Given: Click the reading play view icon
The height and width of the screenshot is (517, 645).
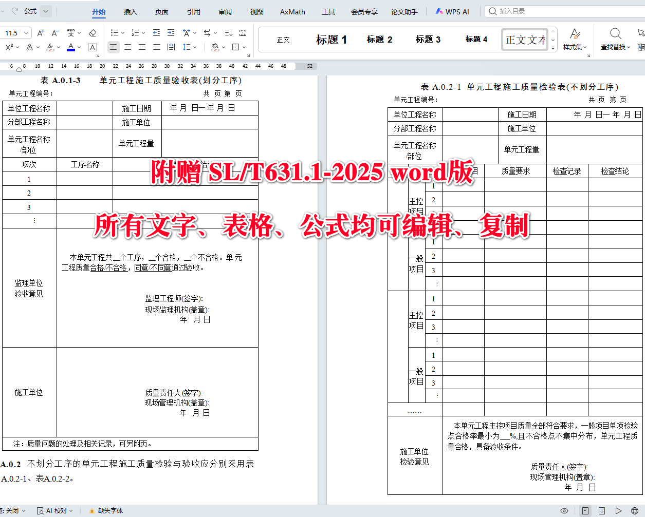Looking at the screenshot, I should pos(619,511).
